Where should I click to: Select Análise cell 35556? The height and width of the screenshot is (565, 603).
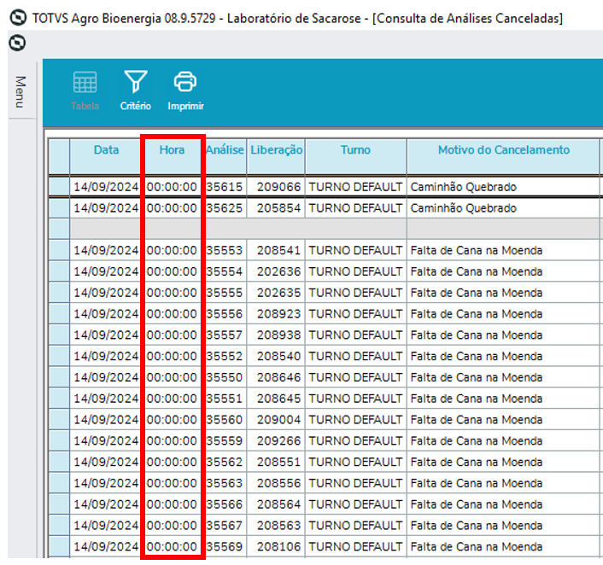(x=225, y=314)
